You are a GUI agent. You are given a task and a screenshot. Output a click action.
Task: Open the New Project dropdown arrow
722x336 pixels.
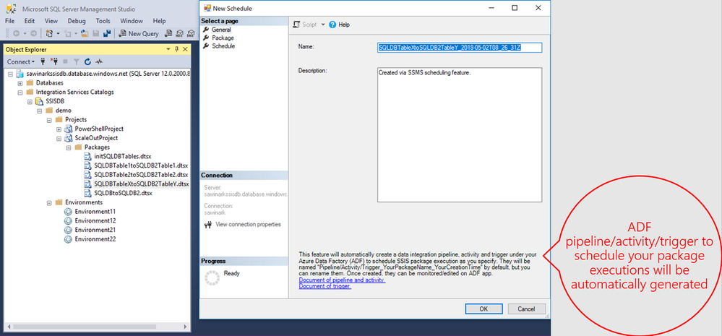[x=58, y=33]
